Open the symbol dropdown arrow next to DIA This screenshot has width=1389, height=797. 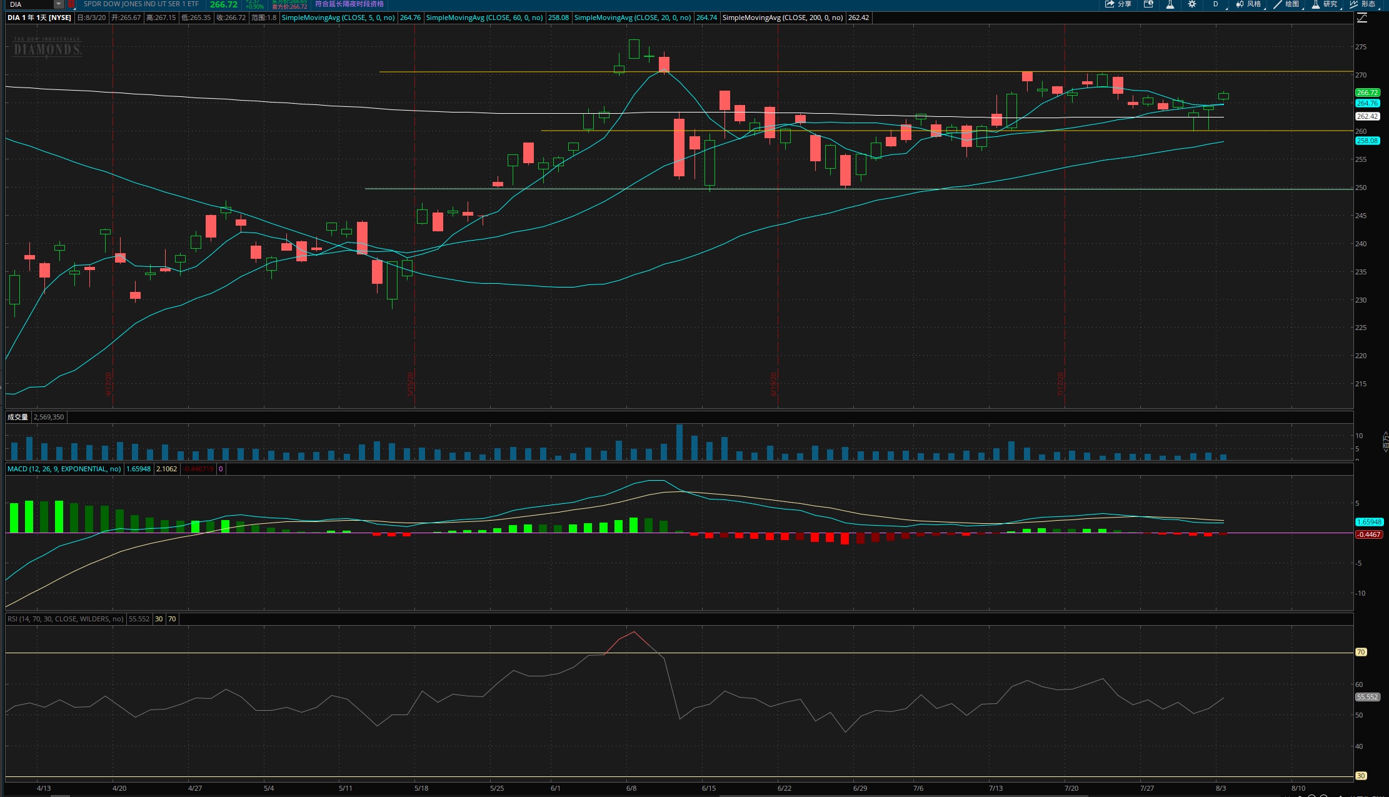pos(59,4)
